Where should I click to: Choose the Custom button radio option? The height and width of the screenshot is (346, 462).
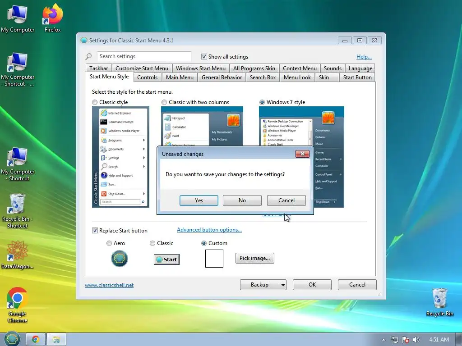pos(204,243)
